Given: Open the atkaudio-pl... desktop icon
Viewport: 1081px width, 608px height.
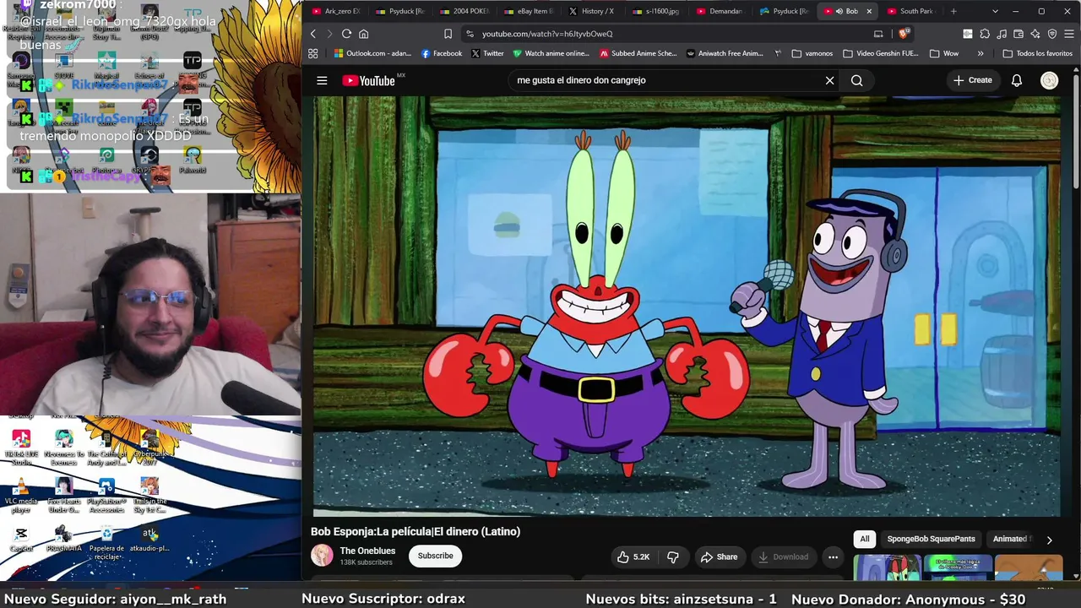Looking at the screenshot, I should [x=149, y=539].
